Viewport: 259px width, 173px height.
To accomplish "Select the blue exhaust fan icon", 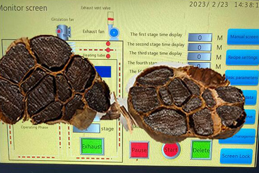I will (114, 32).
